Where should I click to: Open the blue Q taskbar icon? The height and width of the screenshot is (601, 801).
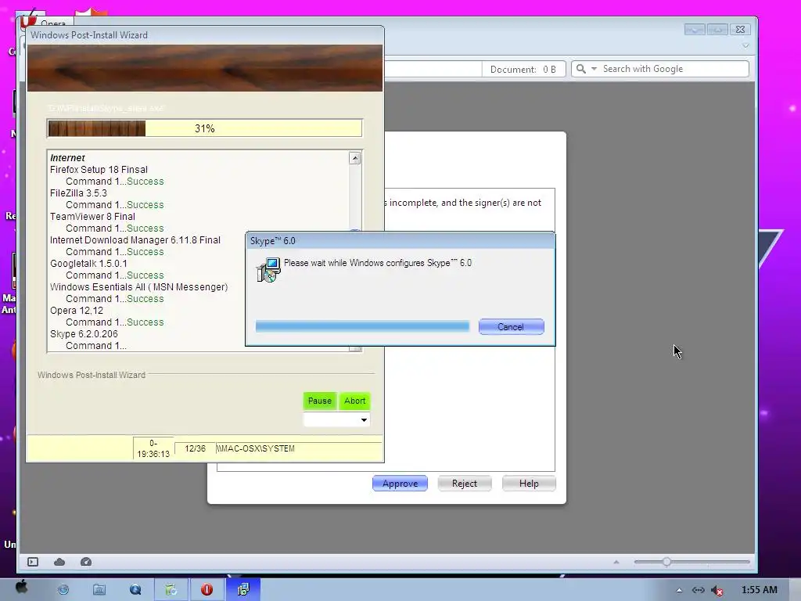[135, 590]
